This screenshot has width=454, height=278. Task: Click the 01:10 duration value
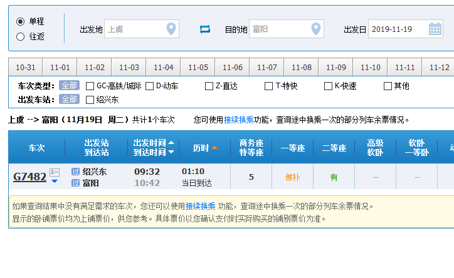tap(193, 172)
